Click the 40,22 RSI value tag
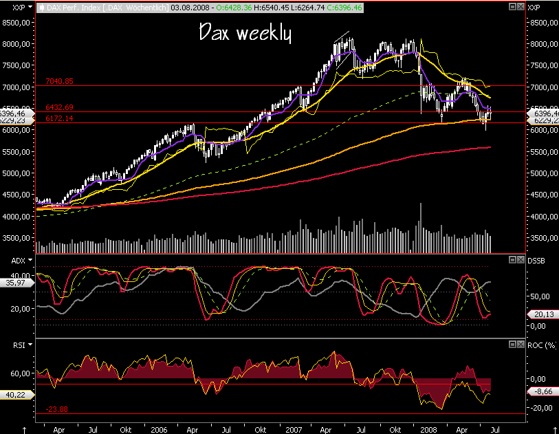The width and height of the screenshot is (559, 434). pos(16,395)
